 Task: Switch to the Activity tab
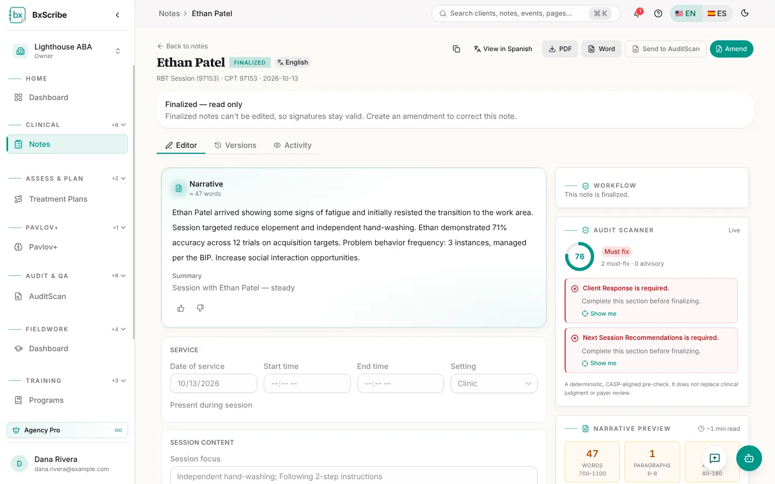(292, 145)
